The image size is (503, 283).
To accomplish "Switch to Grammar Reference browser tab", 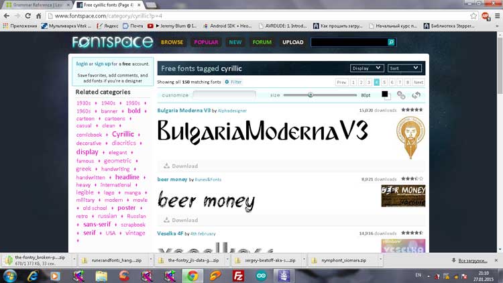I will pyautogui.click(x=37, y=5).
